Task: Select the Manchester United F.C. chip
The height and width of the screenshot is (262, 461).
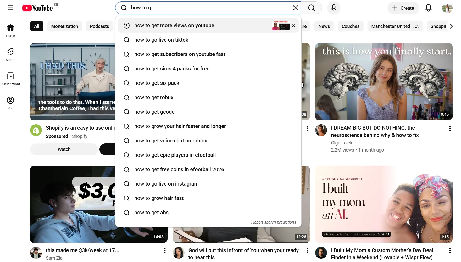Action: (395, 26)
